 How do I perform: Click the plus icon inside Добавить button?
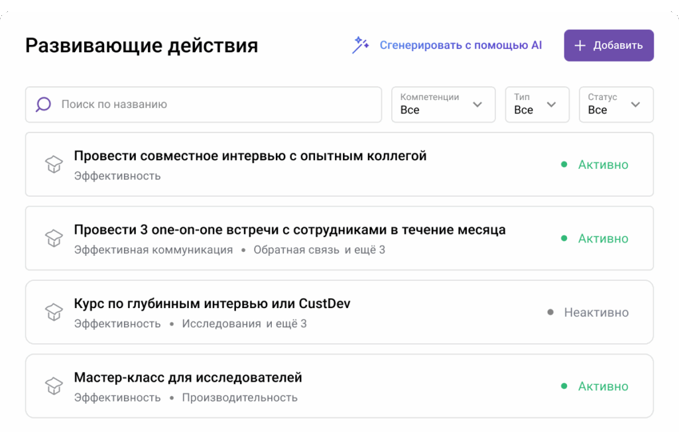(580, 45)
